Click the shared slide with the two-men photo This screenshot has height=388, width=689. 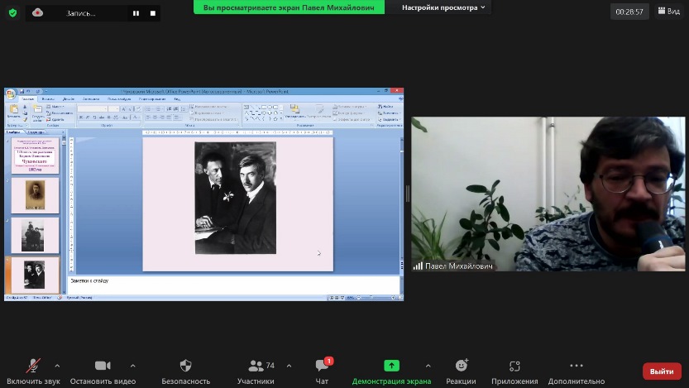237,203
